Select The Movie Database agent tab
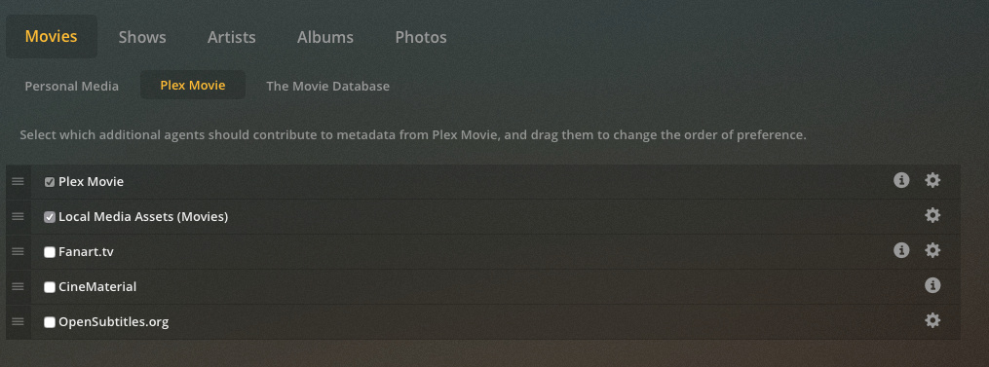 (x=328, y=86)
